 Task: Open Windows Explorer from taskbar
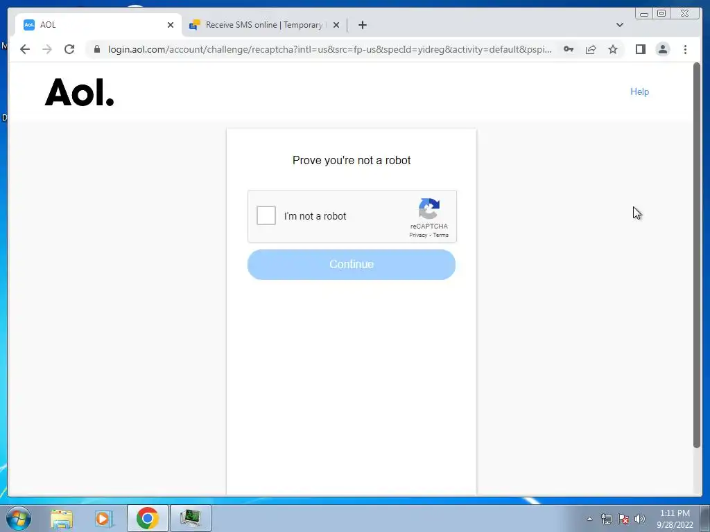[x=62, y=518]
